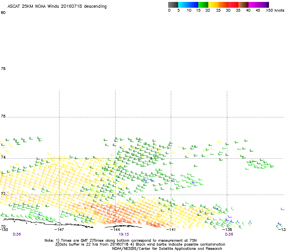286x251 pixels.
Task: Click the "ASCAT 25KM NOAA Winds 20160718 descending" title
Action: pyautogui.click(x=57, y=7)
